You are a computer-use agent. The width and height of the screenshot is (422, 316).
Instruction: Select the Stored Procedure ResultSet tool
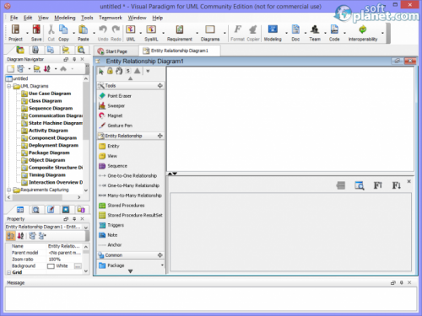point(131,215)
